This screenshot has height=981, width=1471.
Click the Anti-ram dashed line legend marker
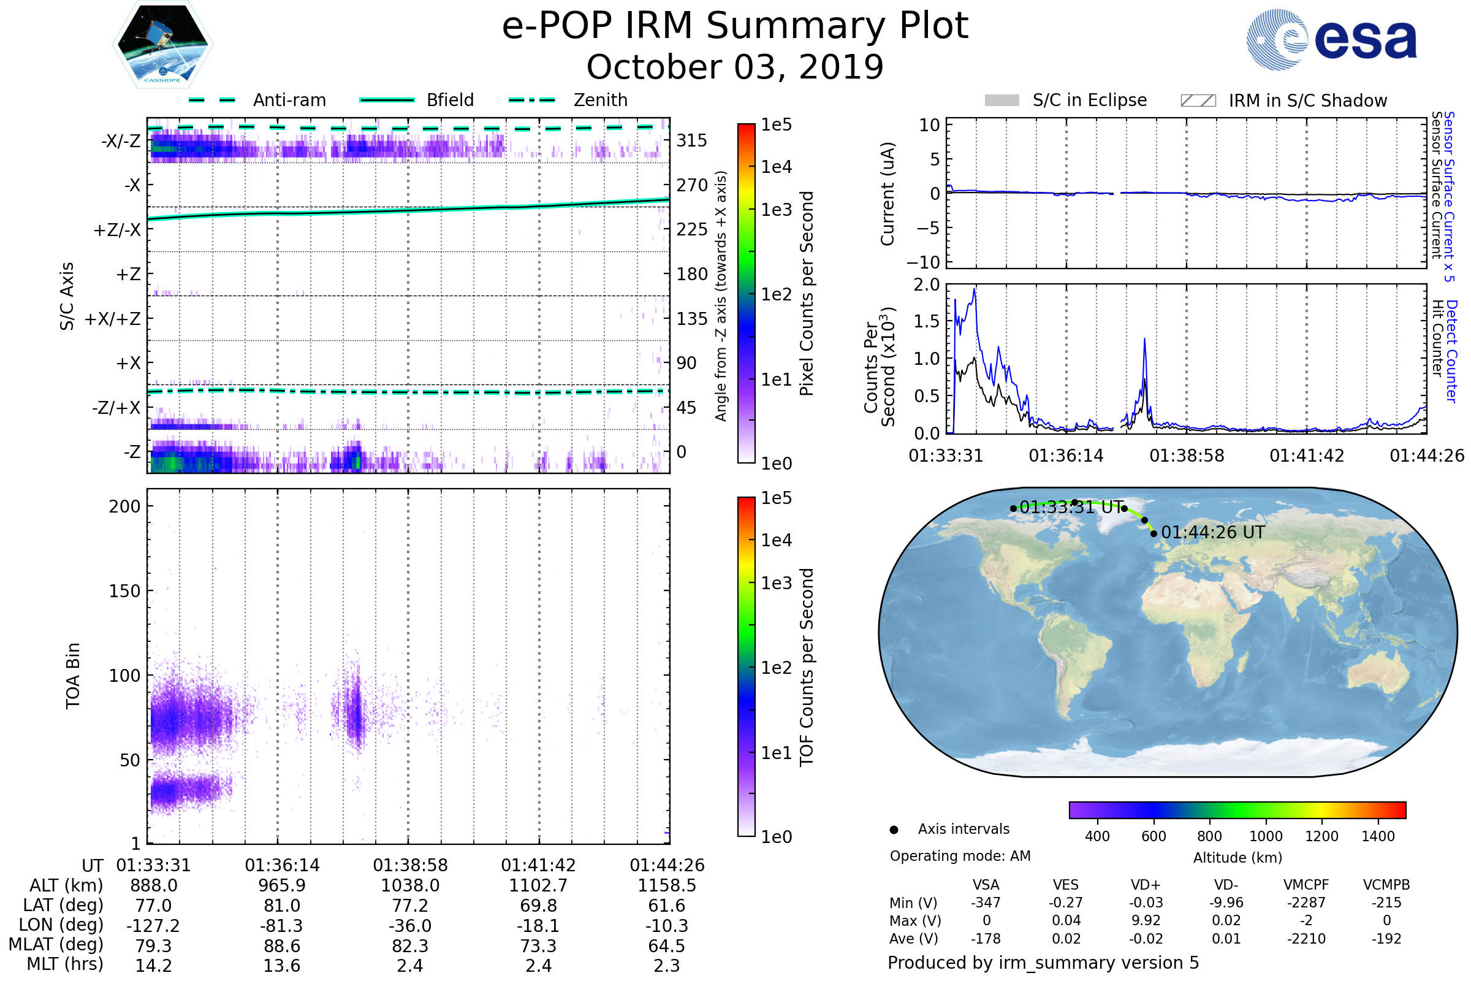pyautogui.click(x=212, y=100)
